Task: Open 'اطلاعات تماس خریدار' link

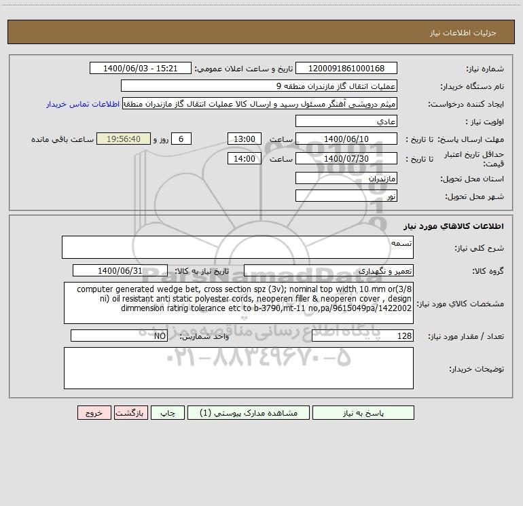Action: pos(82,104)
